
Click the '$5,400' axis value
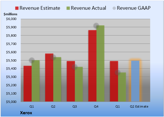coord(11,68)
